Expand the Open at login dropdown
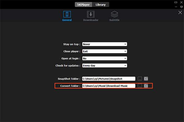This screenshot has width=184, height=122. click(105, 59)
